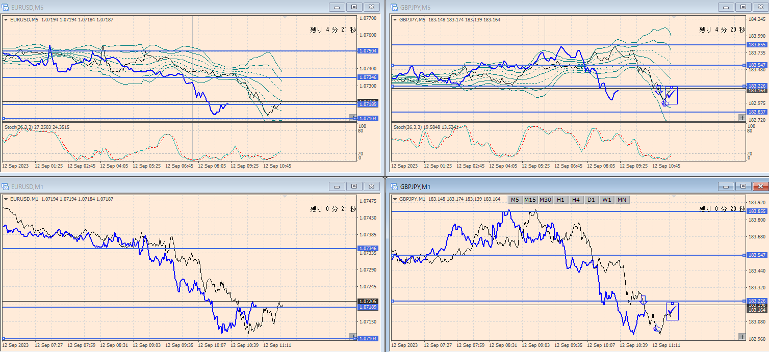Select the down arrow object in GBPJPY,M1
Image resolution: width=769 pixels, height=352 pixels.
point(644,300)
